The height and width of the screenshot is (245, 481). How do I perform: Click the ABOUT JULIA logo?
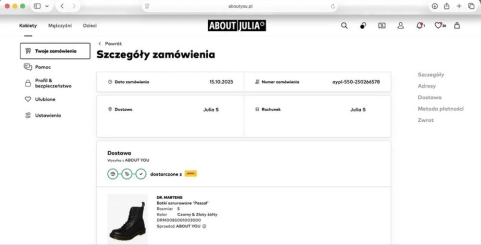click(x=237, y=26)
